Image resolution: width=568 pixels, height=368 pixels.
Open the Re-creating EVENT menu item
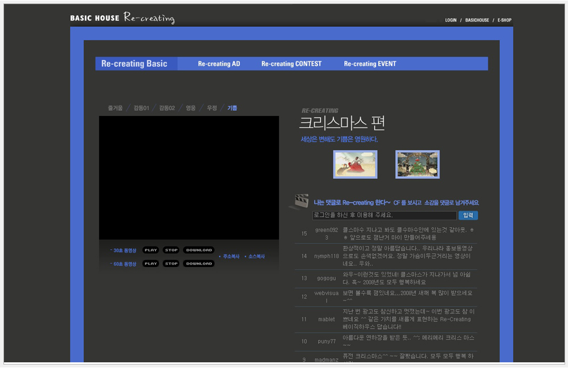(x=370, y=64)
